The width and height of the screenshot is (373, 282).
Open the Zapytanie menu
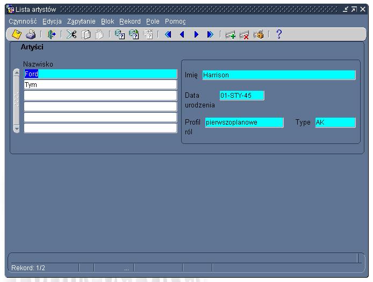(x=81, y=21)
